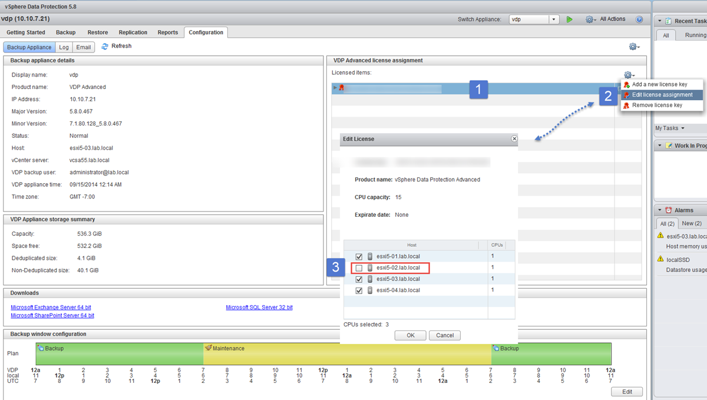The width and height of the screenshot is (707, 400).
Task: Click the host icon for esxi5-01.lab.local
Action: click(370, 256)
